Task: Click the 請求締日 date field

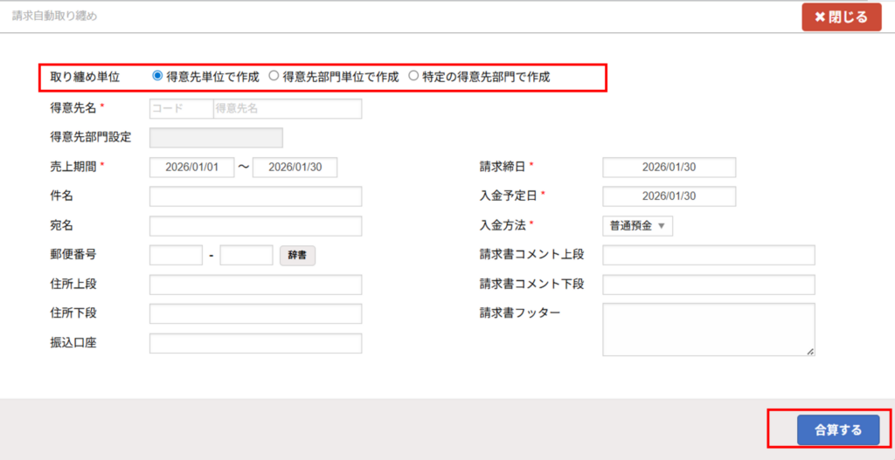Action: (669, 168)
